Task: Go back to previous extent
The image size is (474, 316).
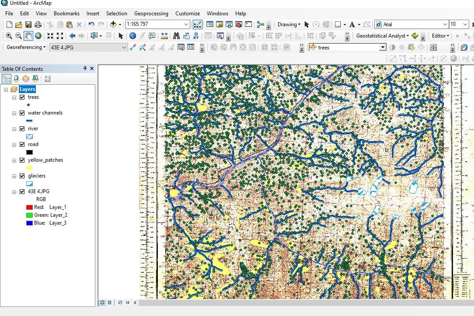Action: click(72, 36)
